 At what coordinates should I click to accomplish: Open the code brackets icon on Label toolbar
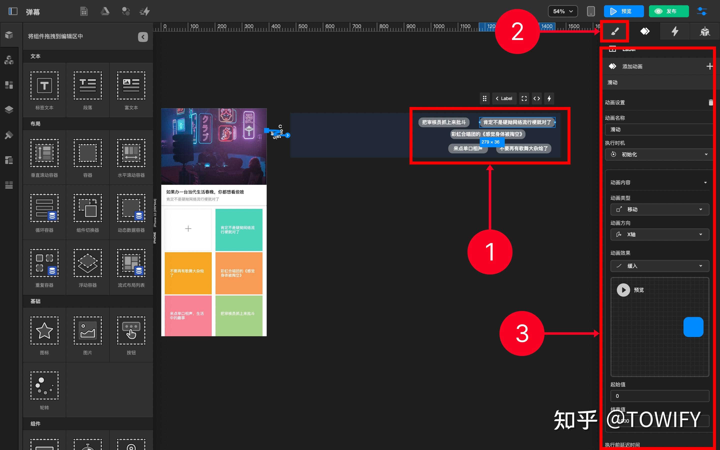537,98
